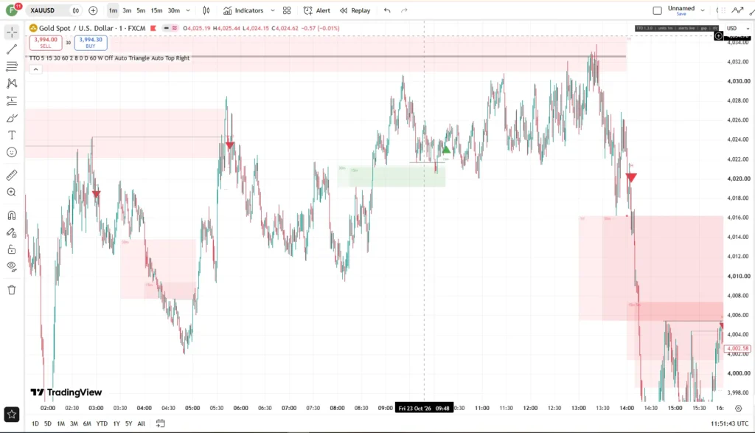Expand the favorite indicators dropdown arrow

273,10
